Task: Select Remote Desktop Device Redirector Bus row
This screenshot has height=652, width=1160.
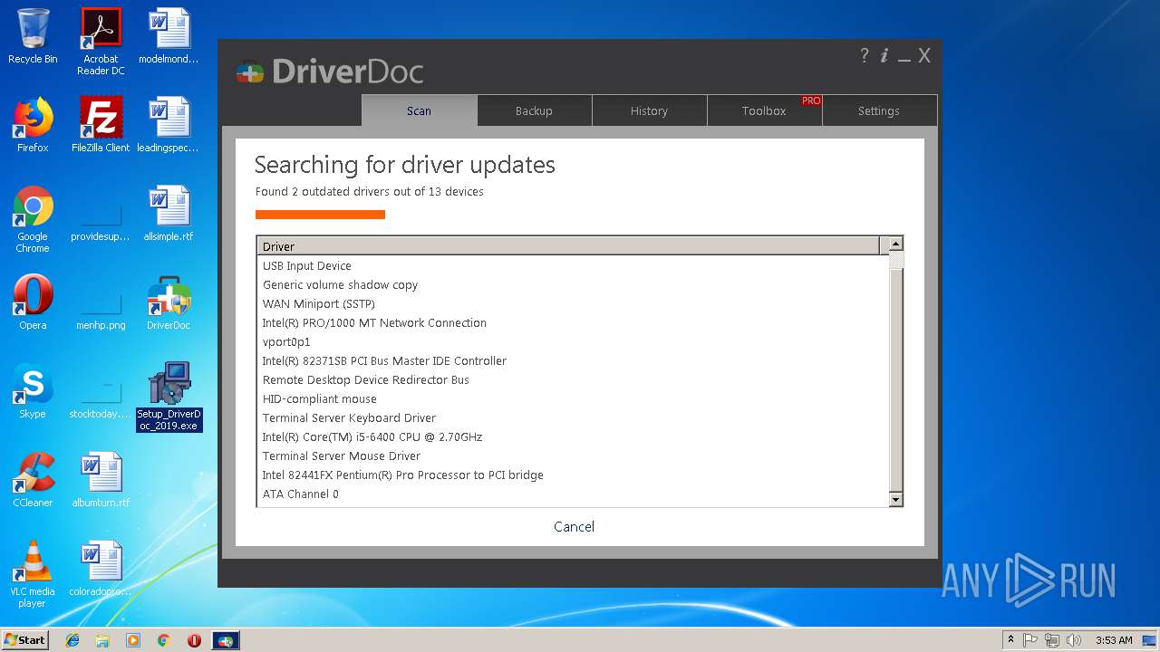Action: (572, 379)
